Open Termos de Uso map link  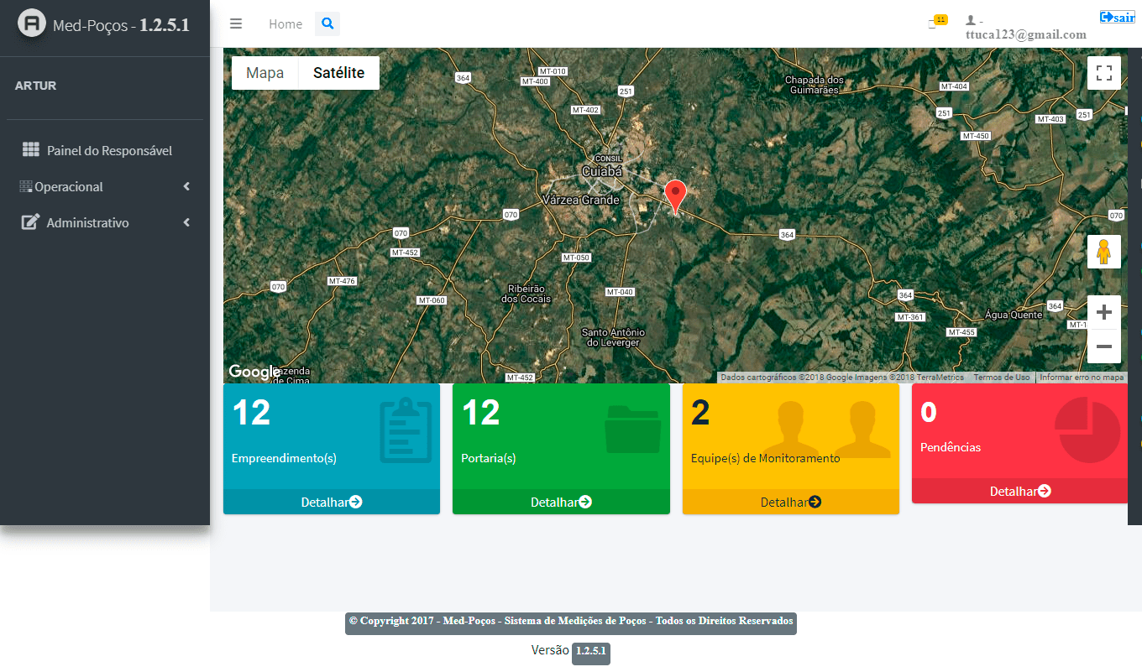pyautogui.click(x=1001, y=378)
